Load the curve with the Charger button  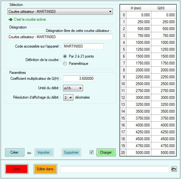click(x=106, y=152)
